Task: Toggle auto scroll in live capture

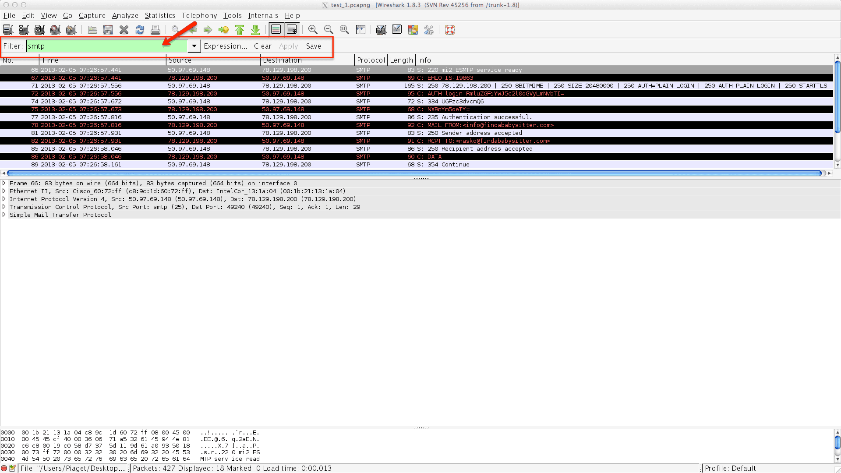Action: (x=292, y=30)
